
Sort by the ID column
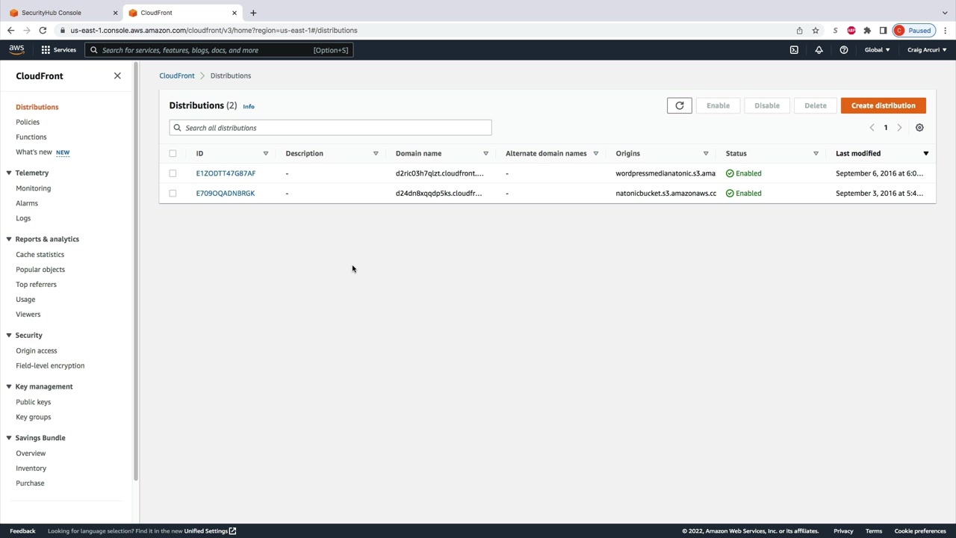265,153
